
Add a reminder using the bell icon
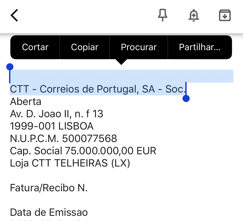click(194, 15)
